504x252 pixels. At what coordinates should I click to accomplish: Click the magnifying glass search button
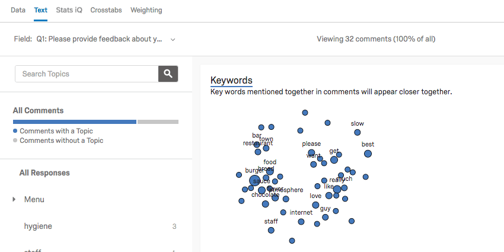[168, 74]
